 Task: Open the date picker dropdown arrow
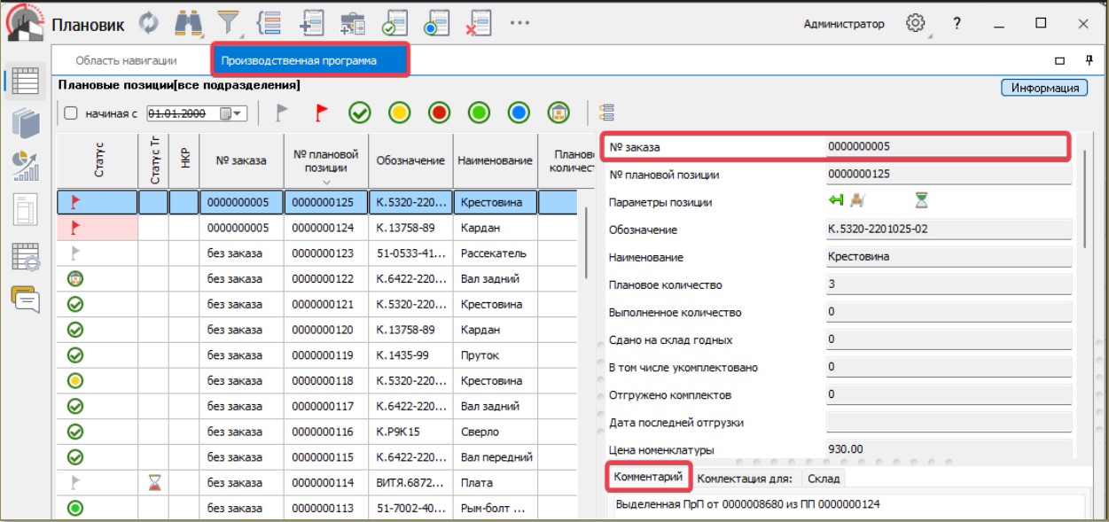(237, 113)
